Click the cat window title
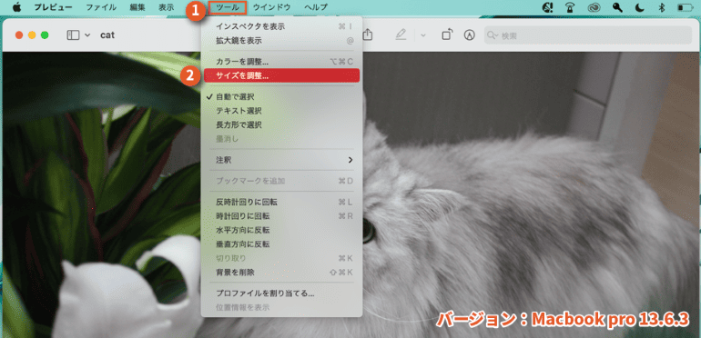This screenshot has height=338, width=701. pos(107,35)
